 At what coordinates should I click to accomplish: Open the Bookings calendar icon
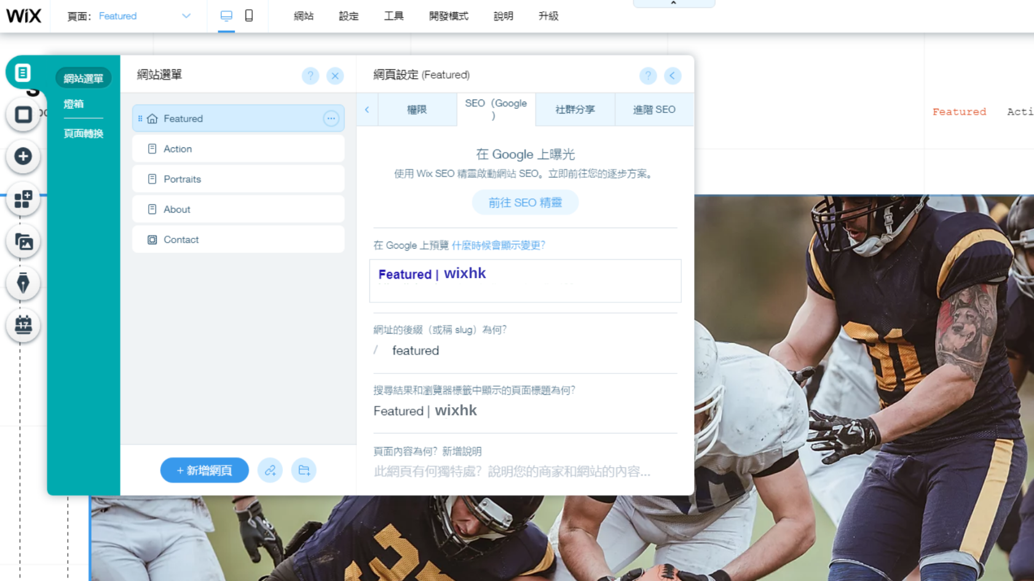pyautogui.click(x=23, y=324)
